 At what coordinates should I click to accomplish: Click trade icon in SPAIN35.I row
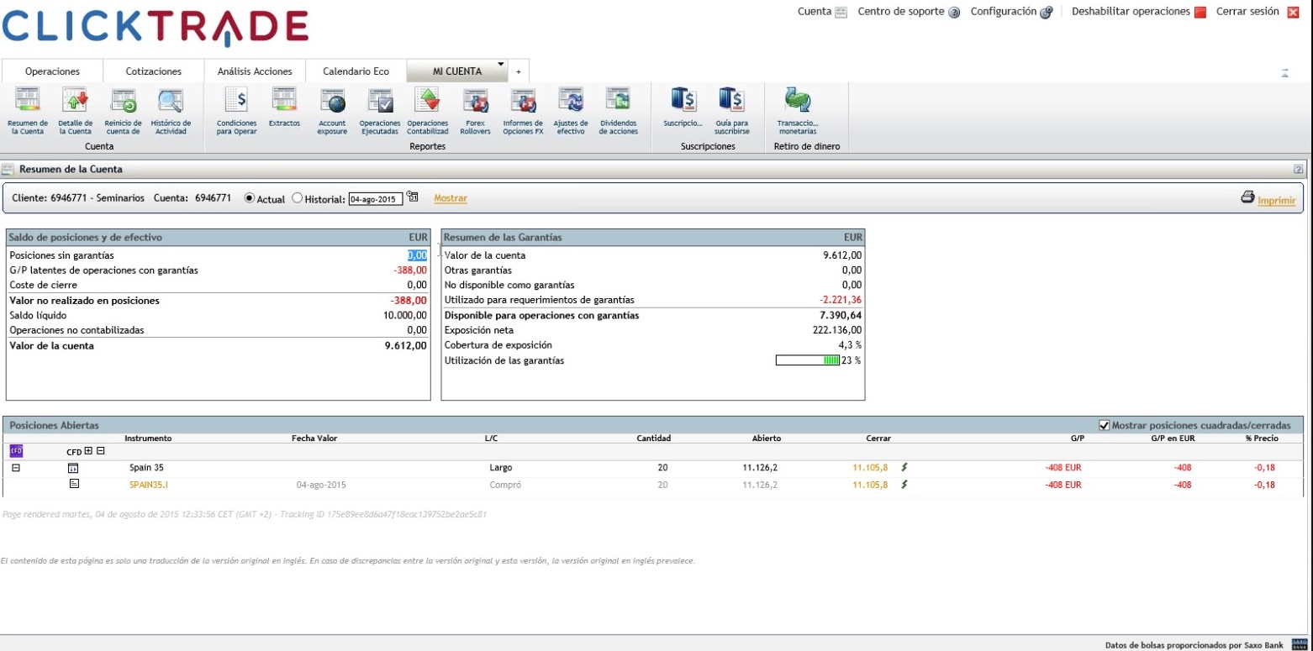click(x=904, y=485)
